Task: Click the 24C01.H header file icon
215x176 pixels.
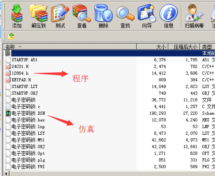Action: (7, 66)
